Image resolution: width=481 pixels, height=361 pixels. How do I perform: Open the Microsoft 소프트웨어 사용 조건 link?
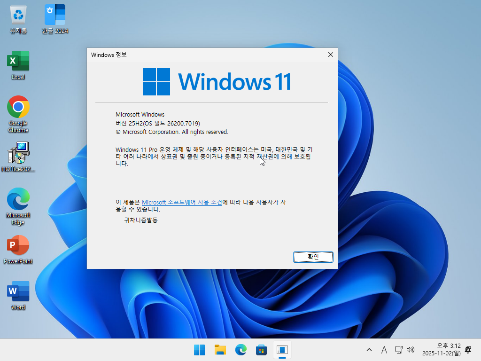(182, 202)
